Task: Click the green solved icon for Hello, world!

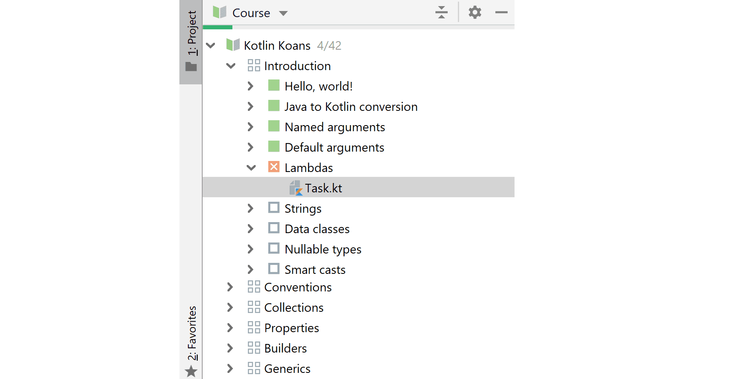Action: (274, 86)
